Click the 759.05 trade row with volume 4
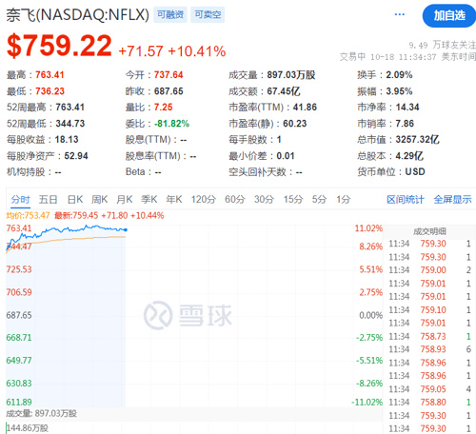Viewport: 476px width, 434px height. 430,389
